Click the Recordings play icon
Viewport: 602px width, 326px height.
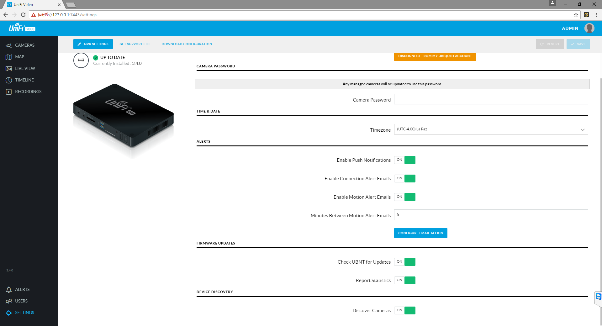(9, 92)
